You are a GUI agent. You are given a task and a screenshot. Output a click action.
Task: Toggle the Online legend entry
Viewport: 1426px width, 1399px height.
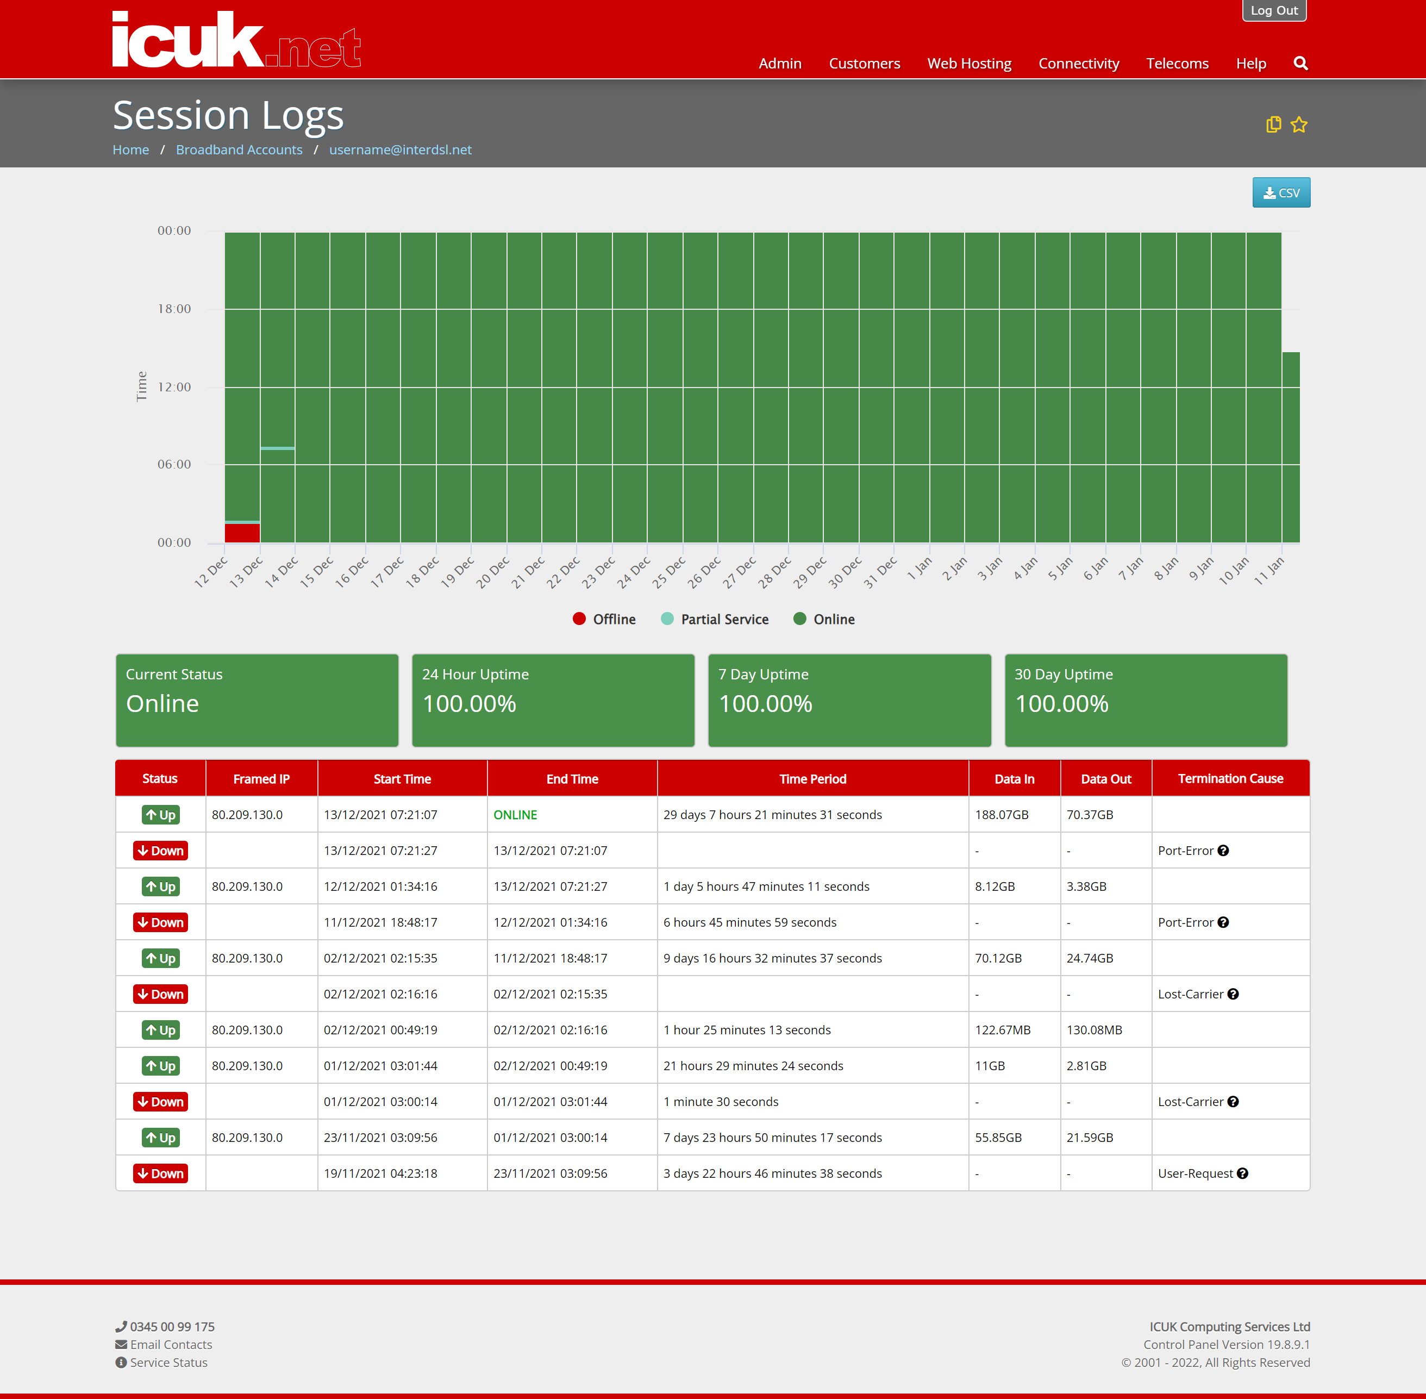click(x=824, y=620)
